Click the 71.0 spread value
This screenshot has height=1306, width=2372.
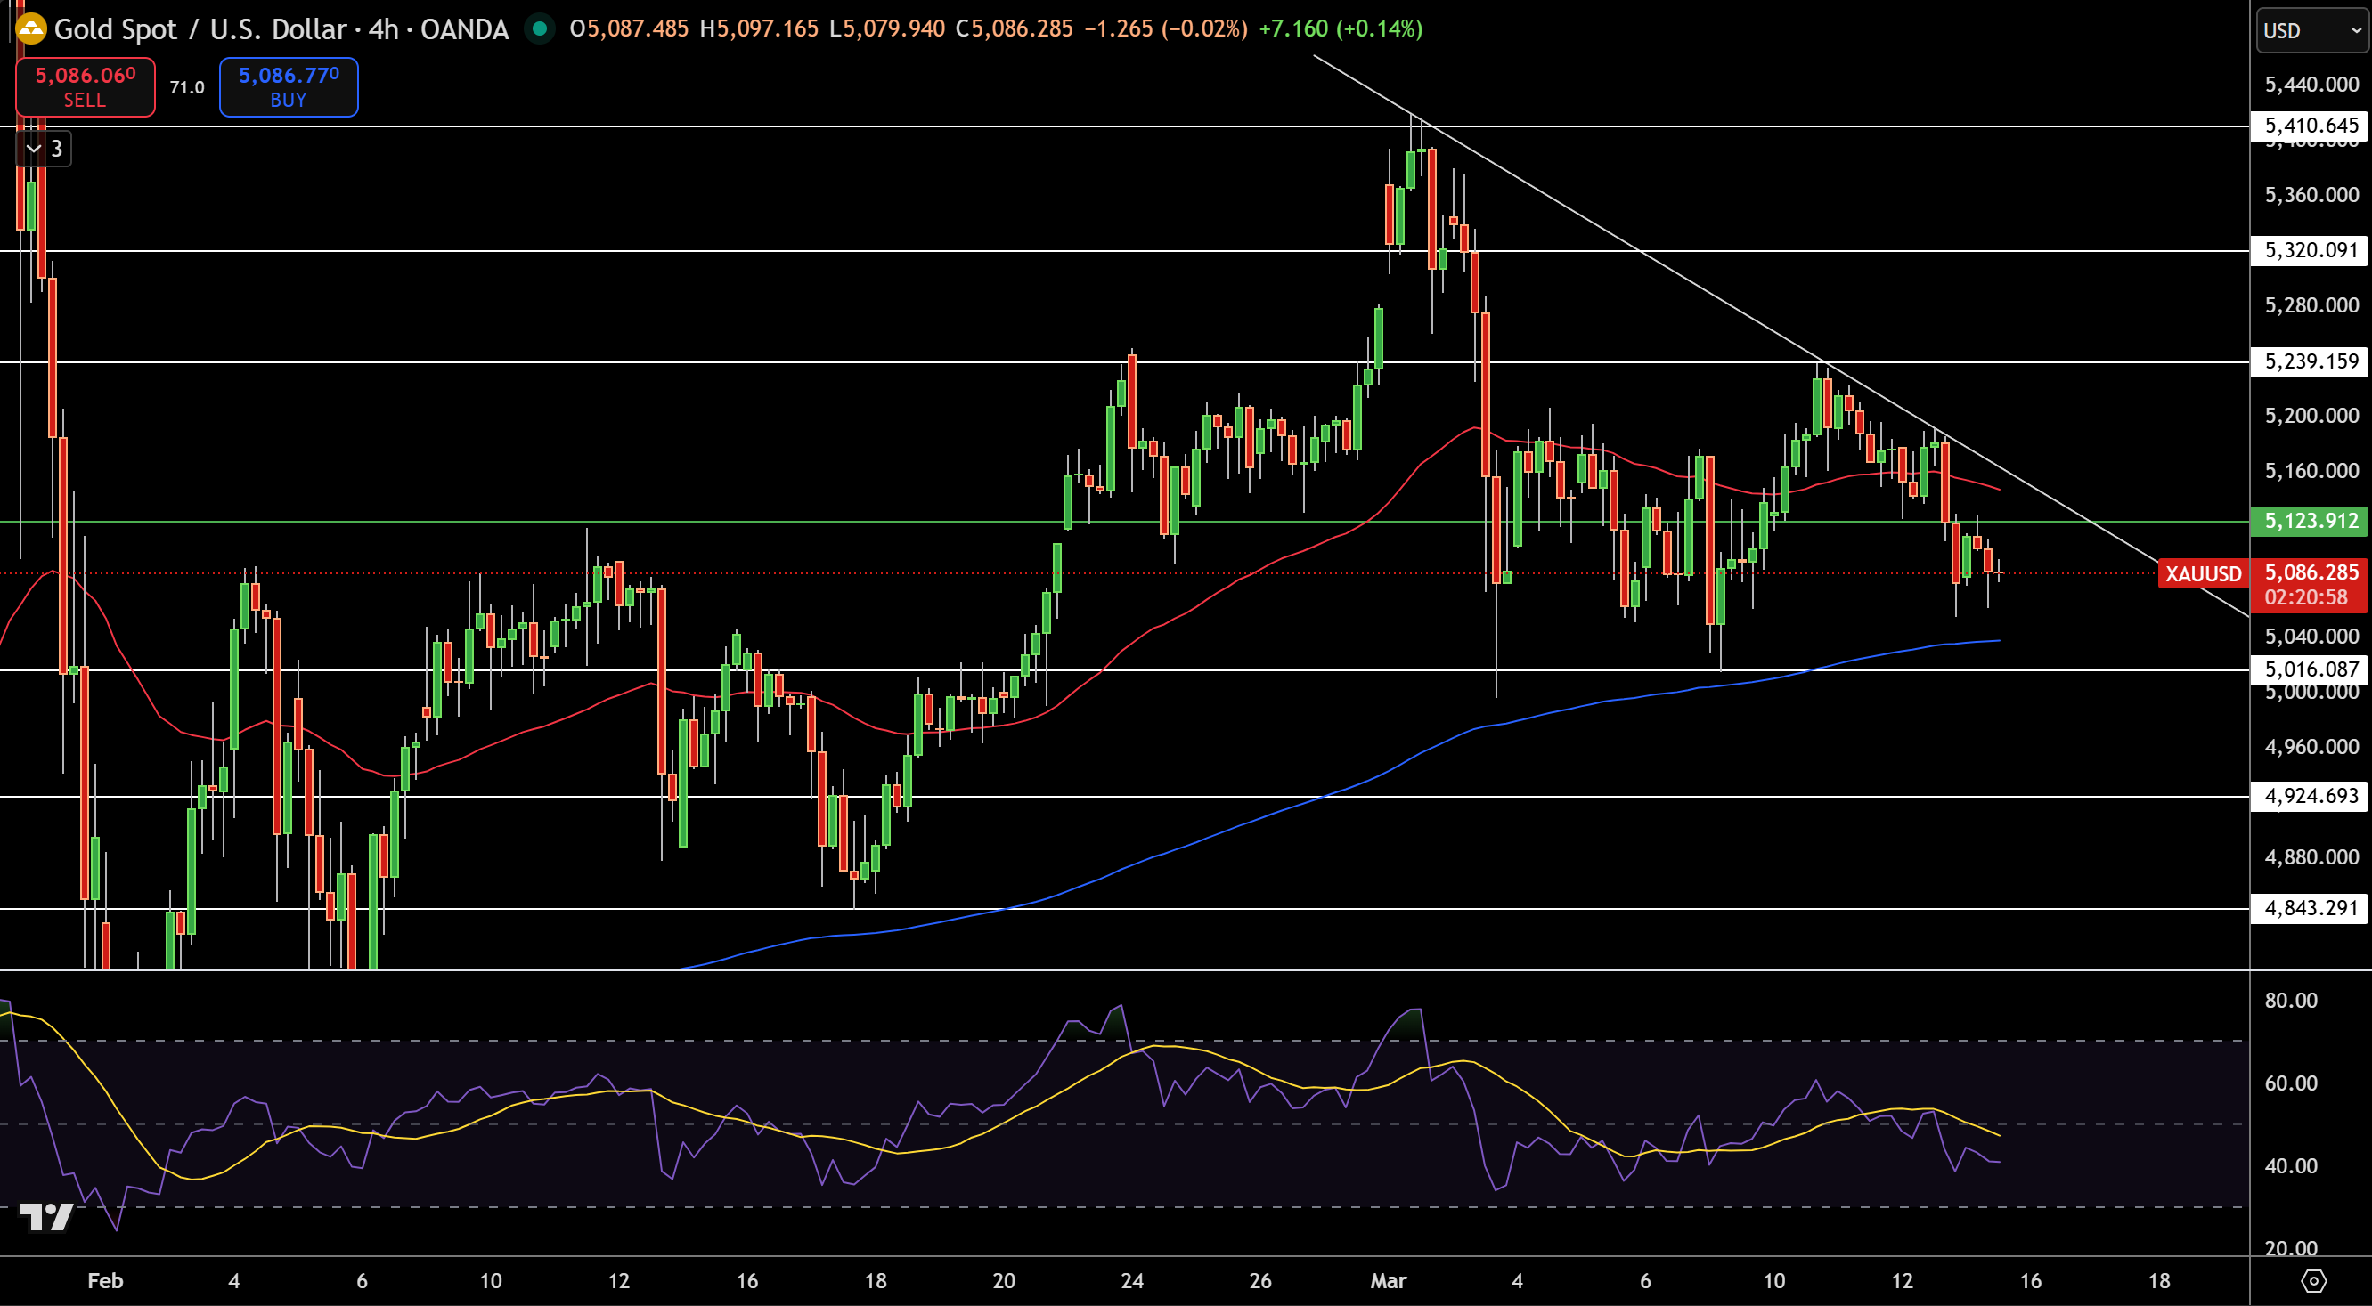[x=187, y=87]
